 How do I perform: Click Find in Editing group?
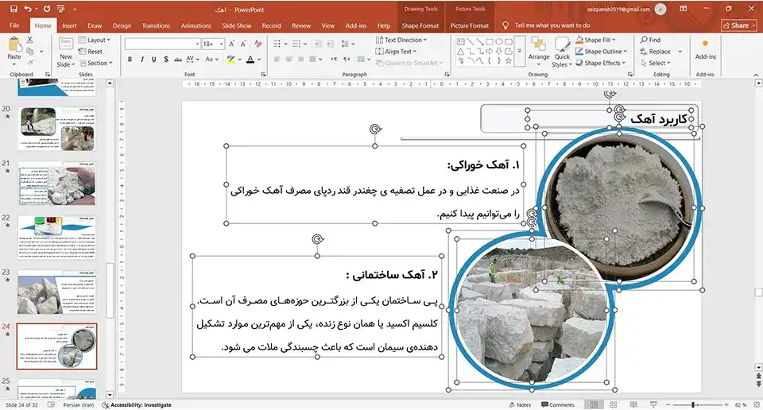(651, 40)
